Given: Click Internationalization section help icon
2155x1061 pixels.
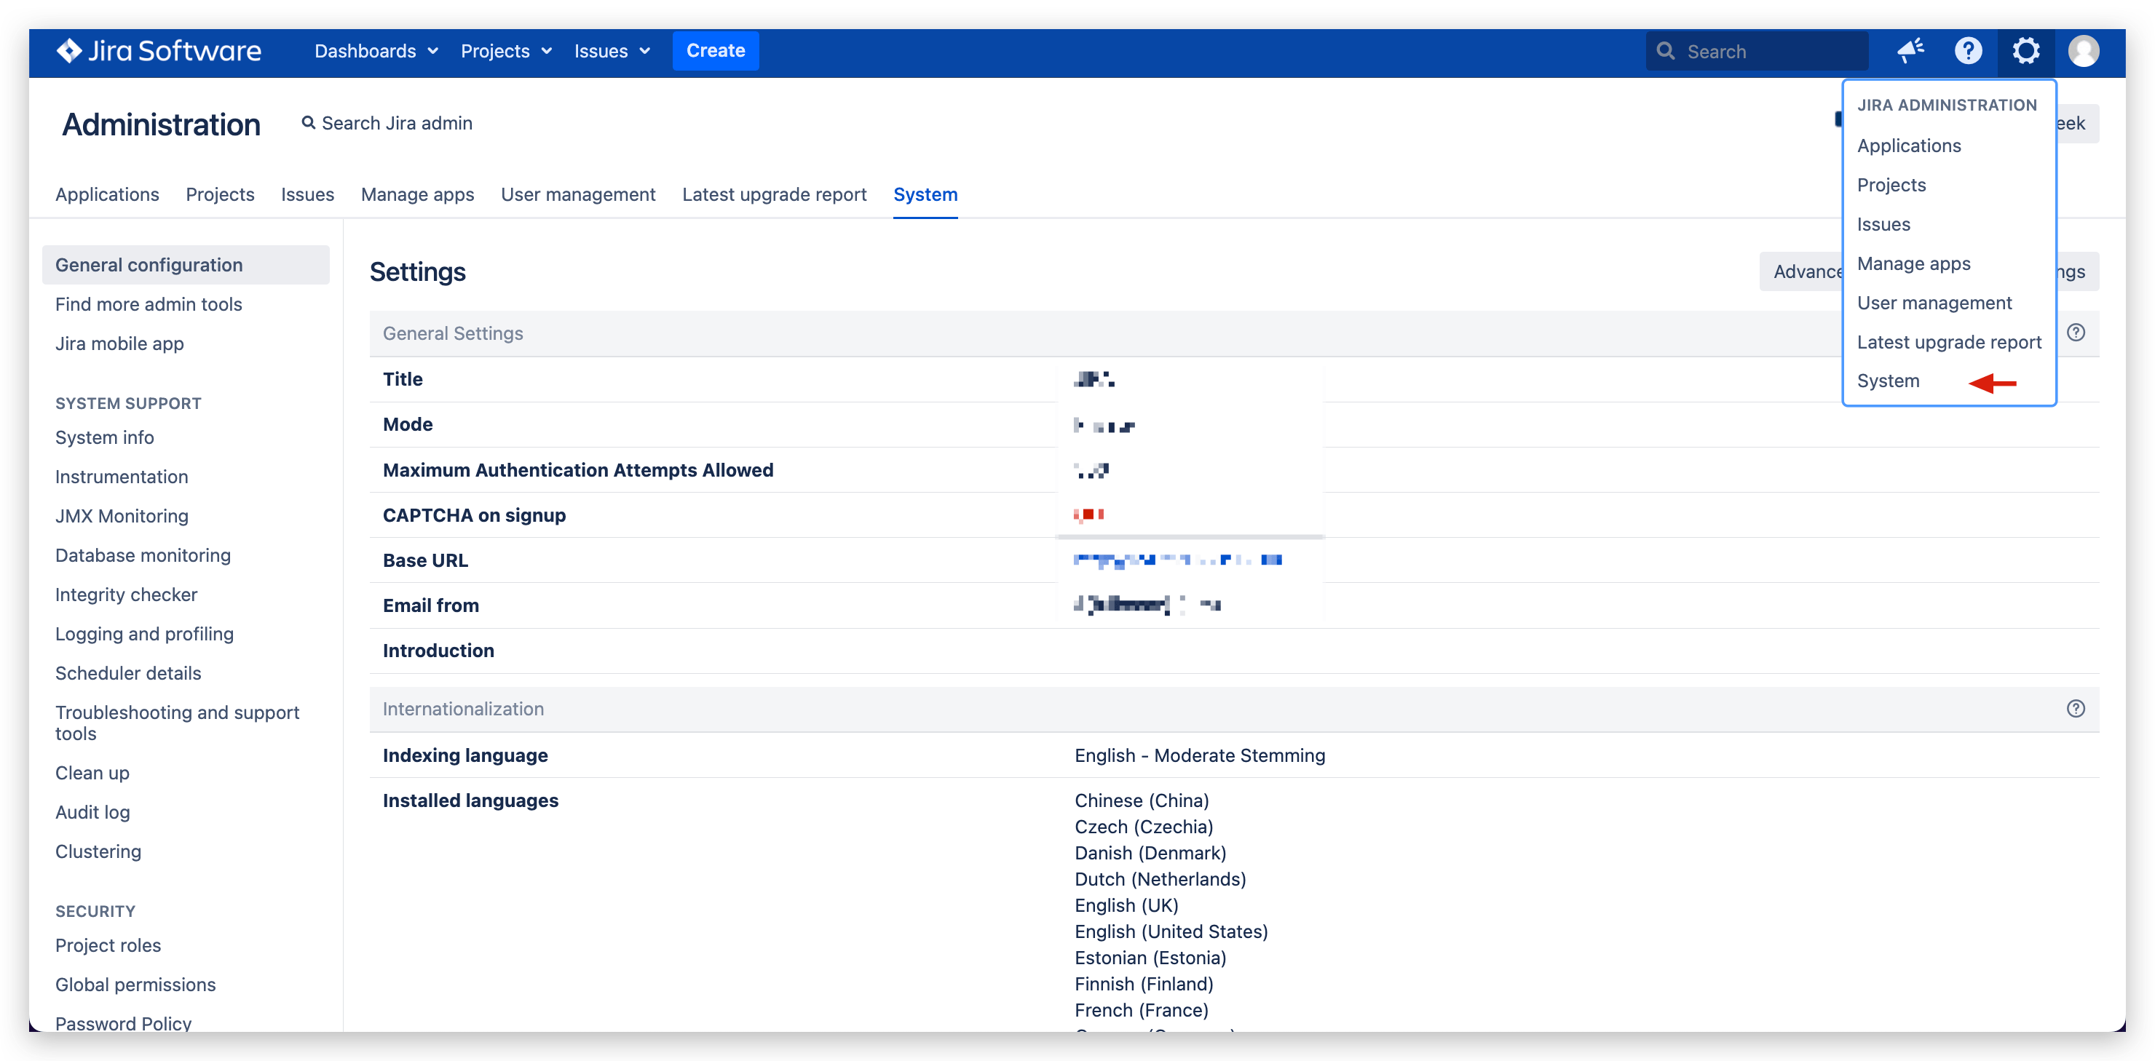Looking at the screenshot, I should 2076,709.
